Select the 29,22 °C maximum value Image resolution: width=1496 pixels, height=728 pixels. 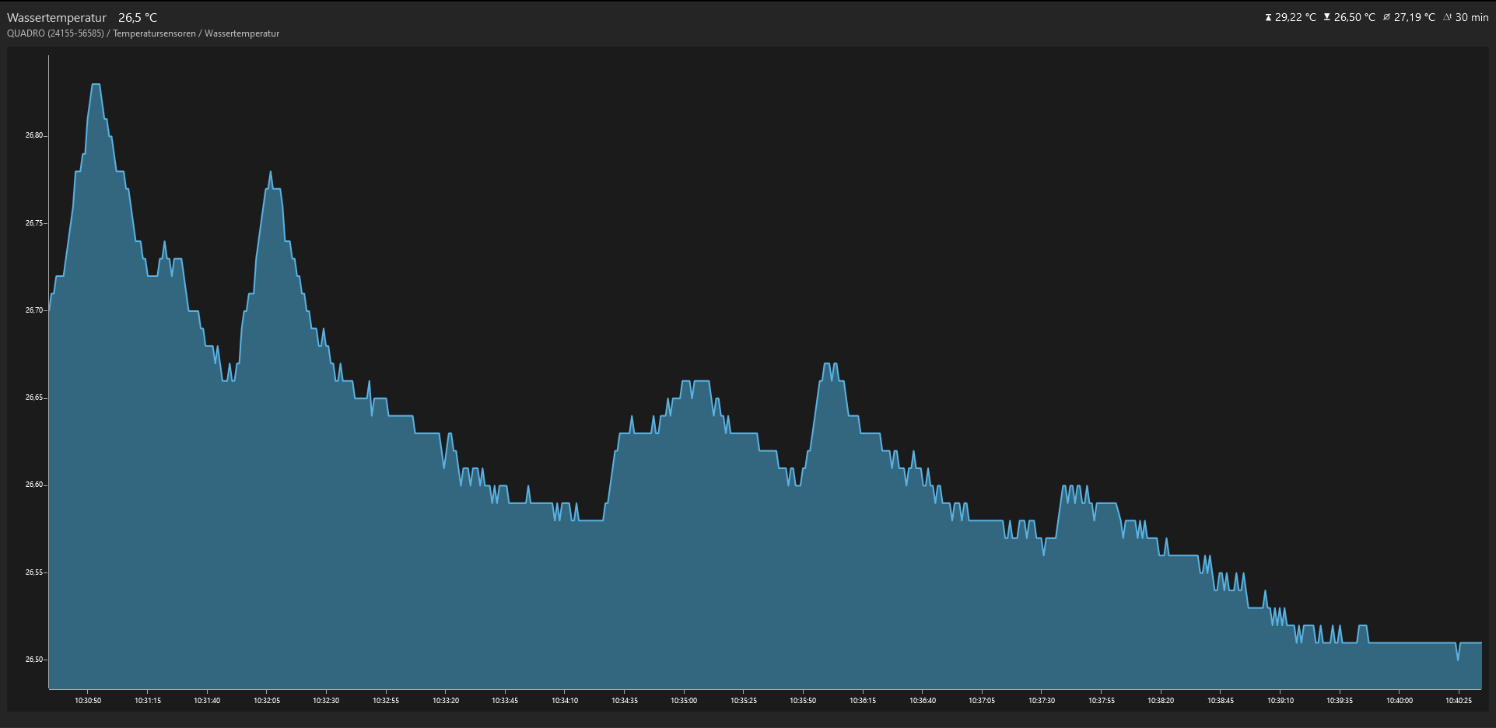(x=1295, y=17)
